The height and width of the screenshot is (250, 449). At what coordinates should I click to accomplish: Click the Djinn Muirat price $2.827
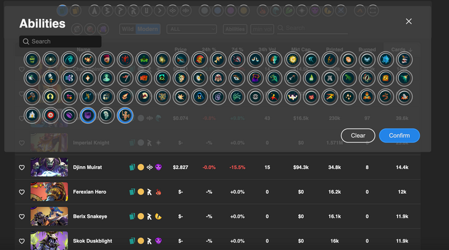pos(181,167)
